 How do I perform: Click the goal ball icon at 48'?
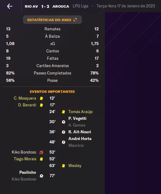tap(63, 142)
